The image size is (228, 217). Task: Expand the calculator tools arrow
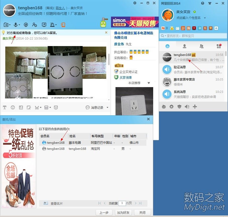[x=50, y=107]
